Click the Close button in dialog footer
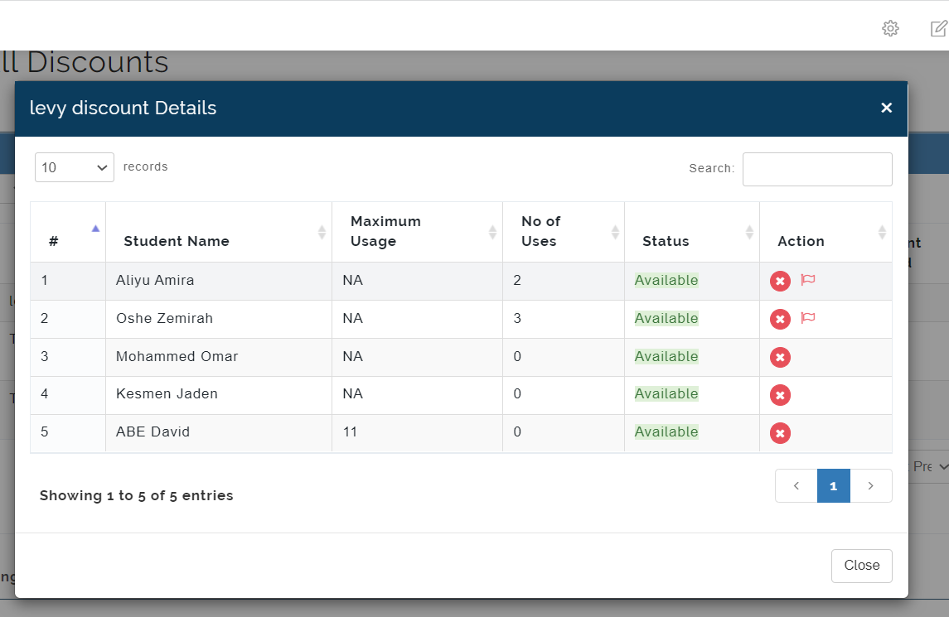Viewport: 949px width, 617px height. 862,566
